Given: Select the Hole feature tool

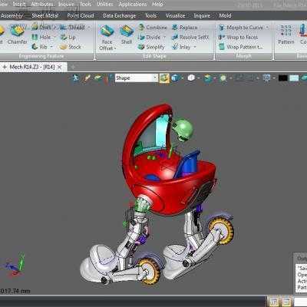Looking at the screenshot, I should 41,37.
